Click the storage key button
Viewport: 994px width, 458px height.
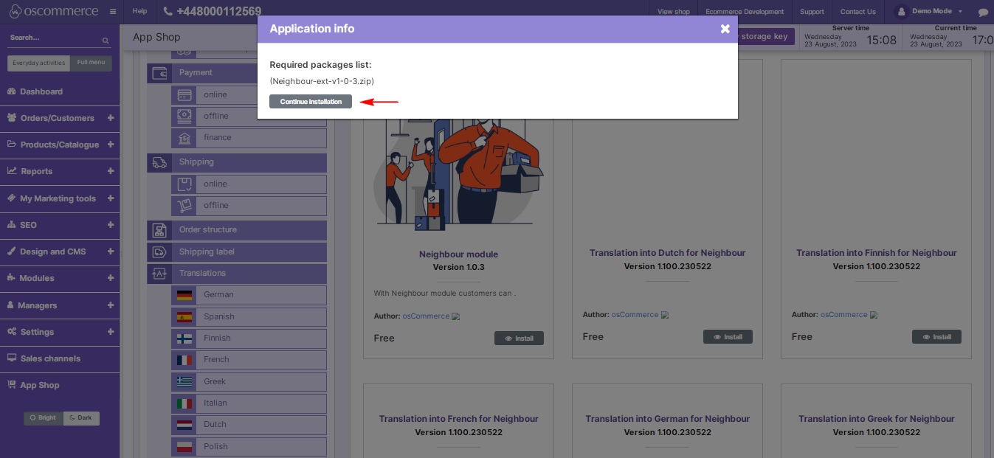click(766, 36)
